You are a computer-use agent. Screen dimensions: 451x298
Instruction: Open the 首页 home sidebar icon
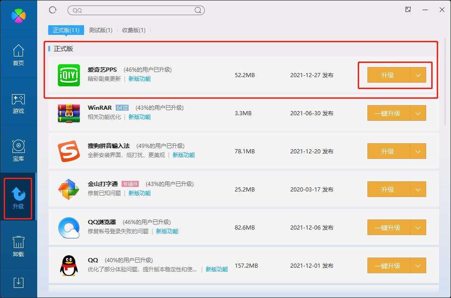coord(18,55)
